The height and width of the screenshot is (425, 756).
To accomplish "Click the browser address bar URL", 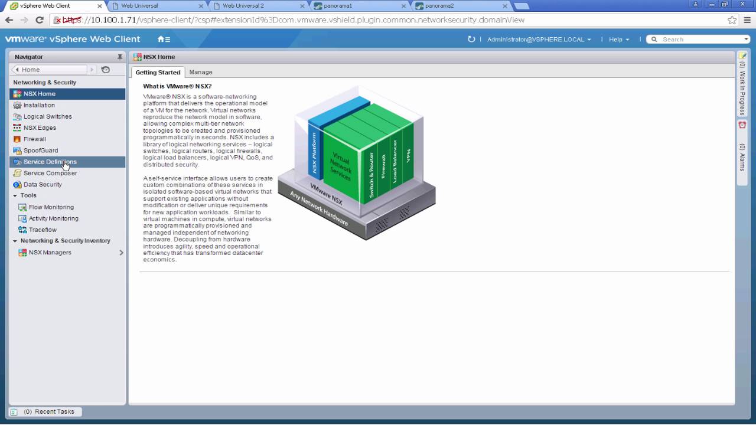I will pyautogui.click(x=294, y=20).
